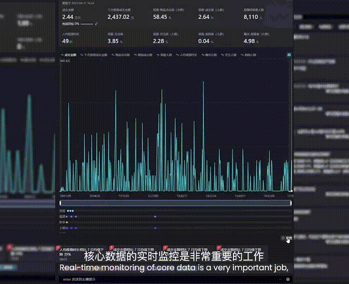Click the green icon at chart top-right
Viewport: 349px width, 284px height.
289,55
